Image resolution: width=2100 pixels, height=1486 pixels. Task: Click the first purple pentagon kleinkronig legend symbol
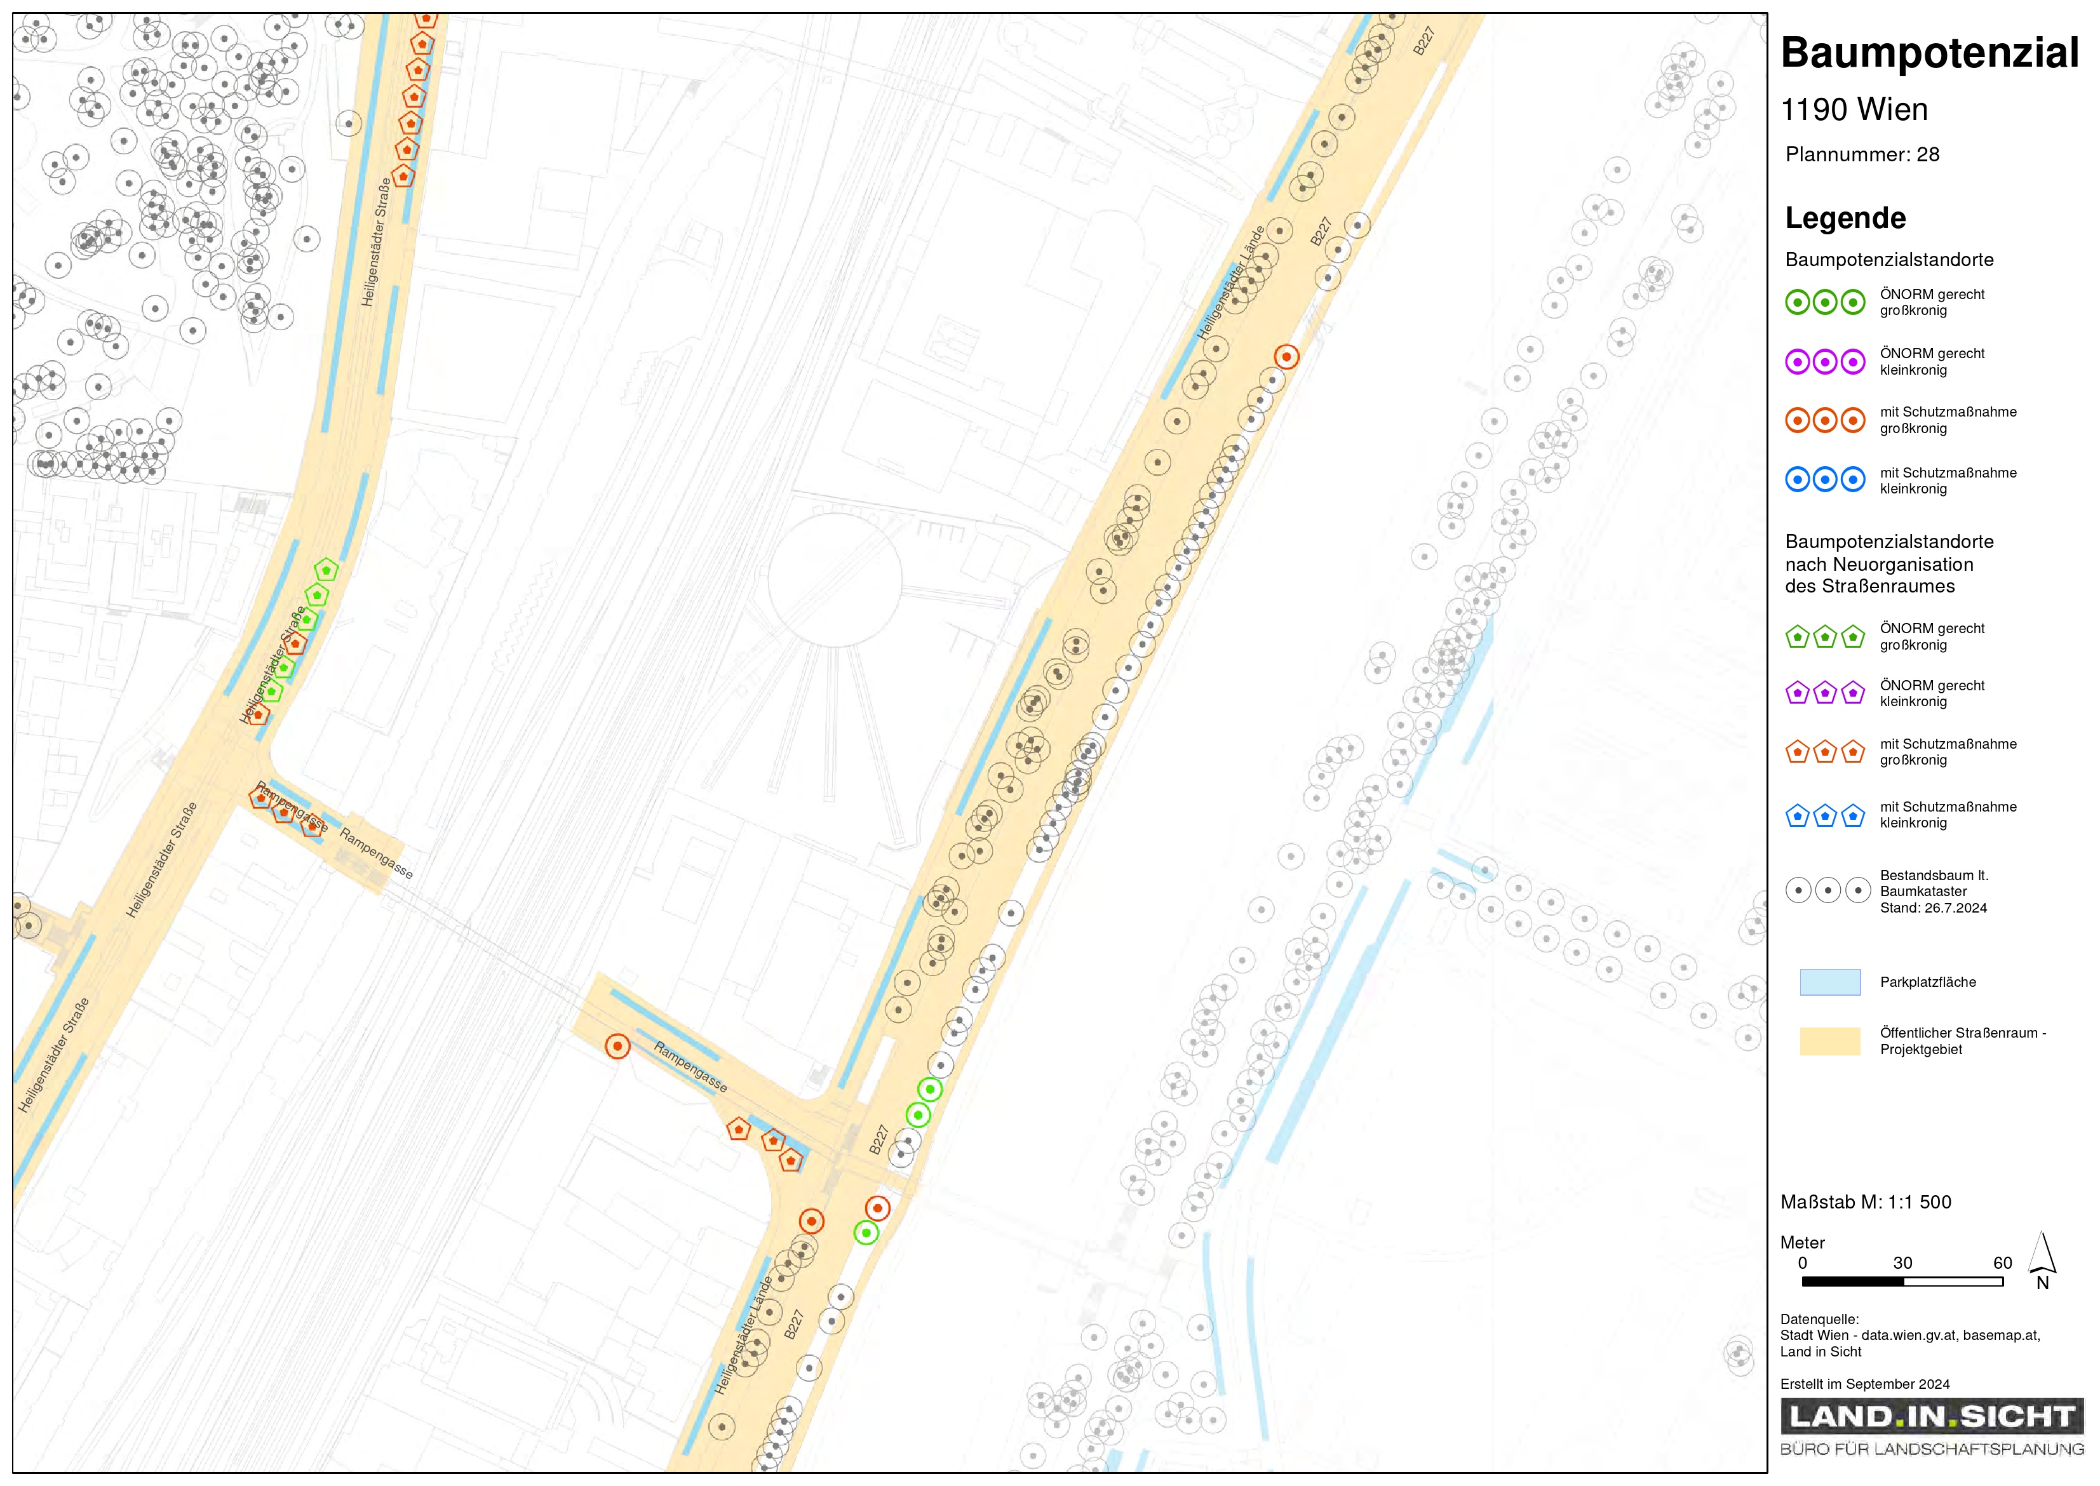(x=1797, y=693)
